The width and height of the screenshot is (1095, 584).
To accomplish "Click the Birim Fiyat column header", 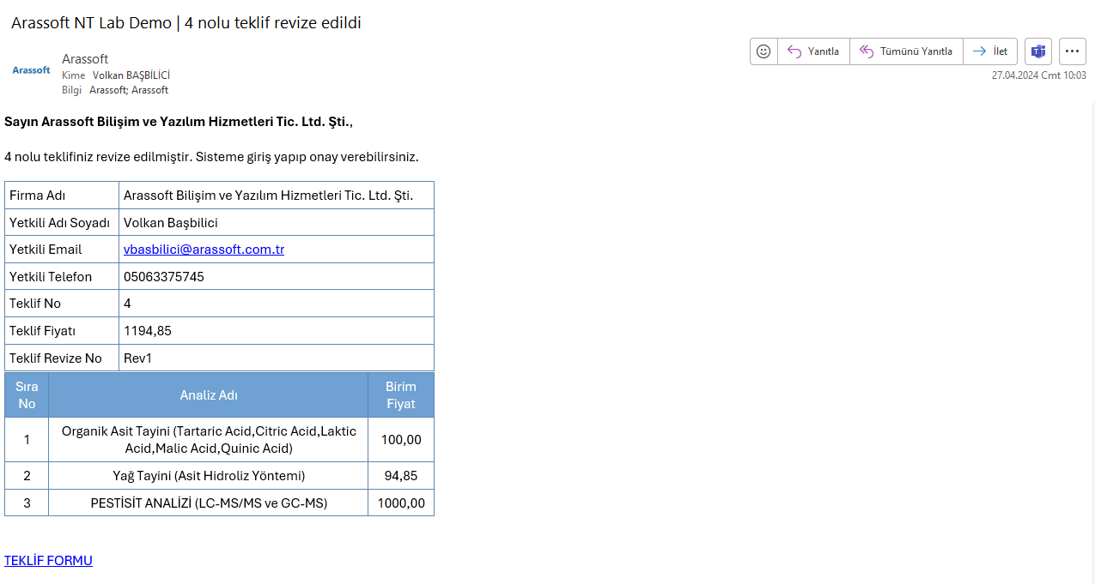I will click(x=401, y=395).
